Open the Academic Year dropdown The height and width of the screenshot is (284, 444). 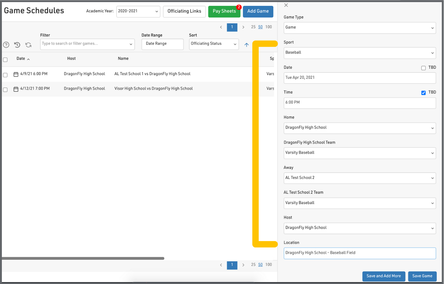tap(138, 11)
